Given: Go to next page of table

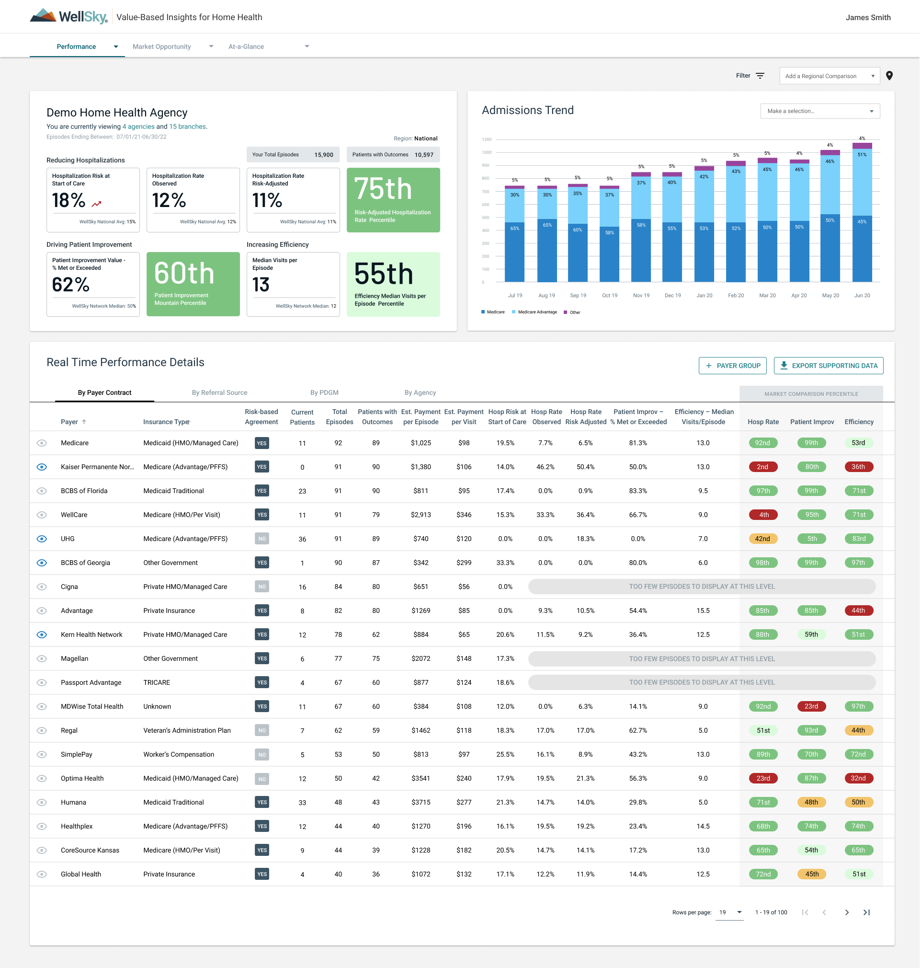Looking at the screenshot, I should (846, 912).
